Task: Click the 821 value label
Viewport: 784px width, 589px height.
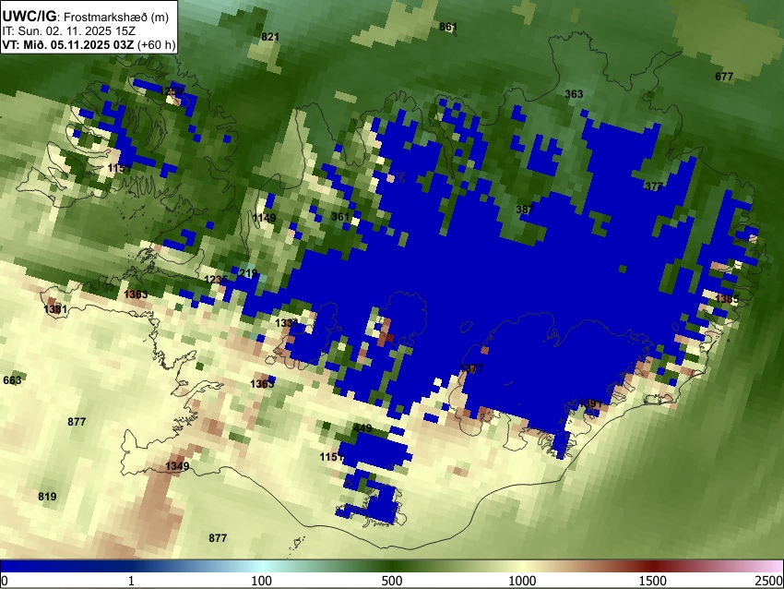Action: (270, 37)
